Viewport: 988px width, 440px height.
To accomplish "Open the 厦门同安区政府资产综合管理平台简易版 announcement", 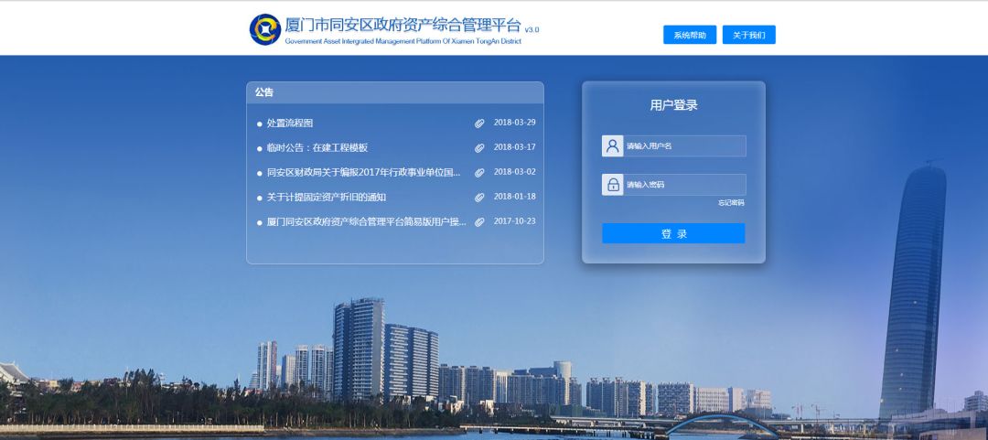I will tap(366, 221).
